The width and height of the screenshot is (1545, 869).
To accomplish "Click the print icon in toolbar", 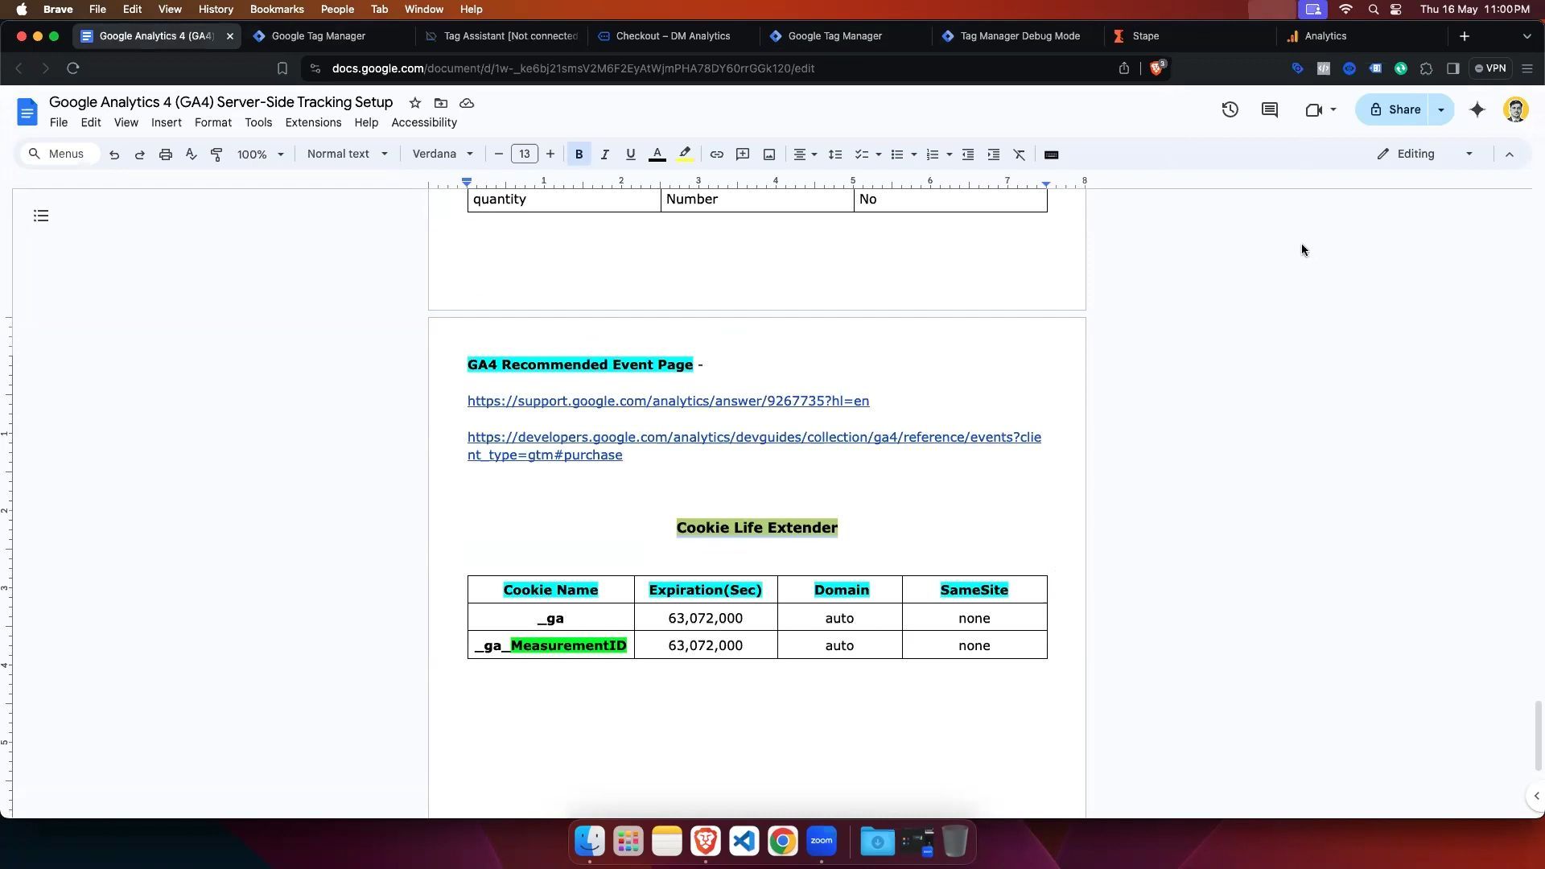I will (166, 154).
